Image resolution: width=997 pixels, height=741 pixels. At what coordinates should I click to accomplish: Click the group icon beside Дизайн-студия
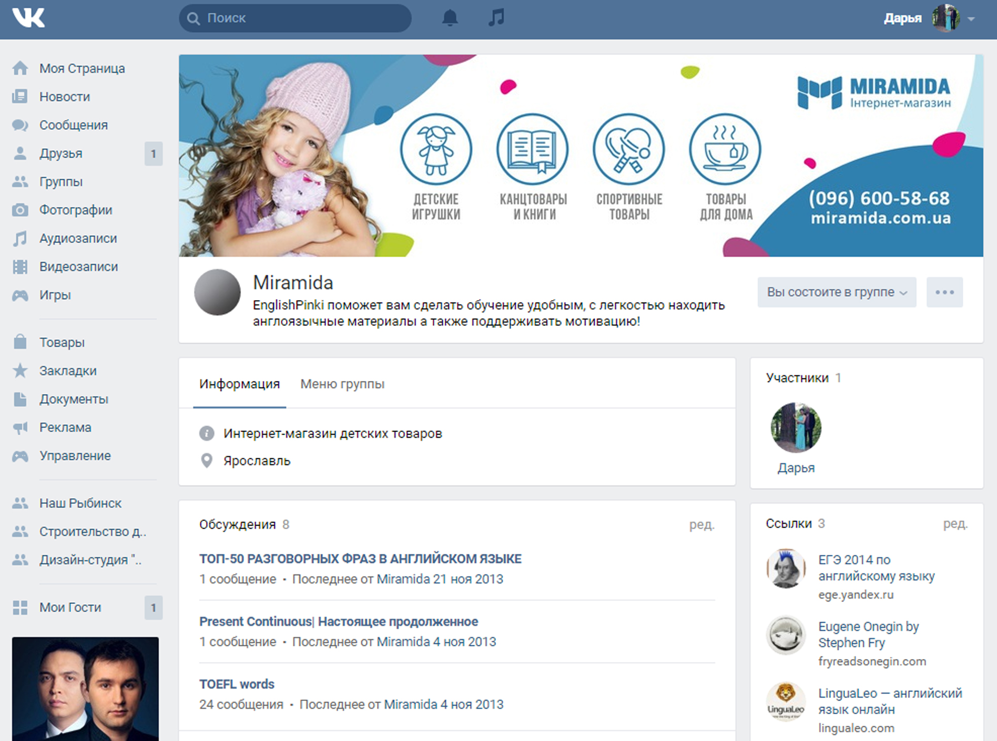click(20, 560)
